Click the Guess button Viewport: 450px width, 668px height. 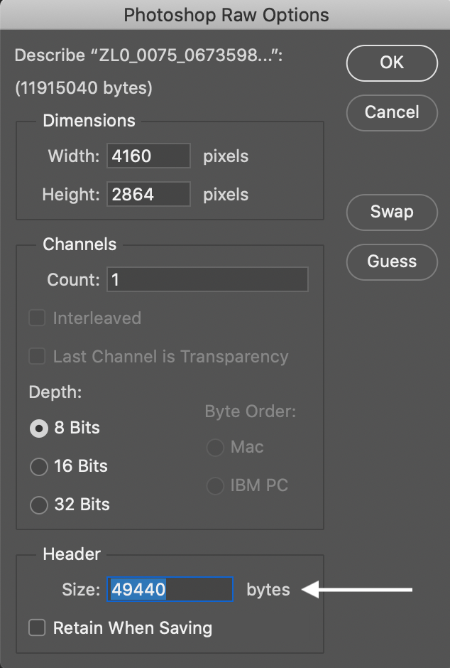[x=392, y=262]
